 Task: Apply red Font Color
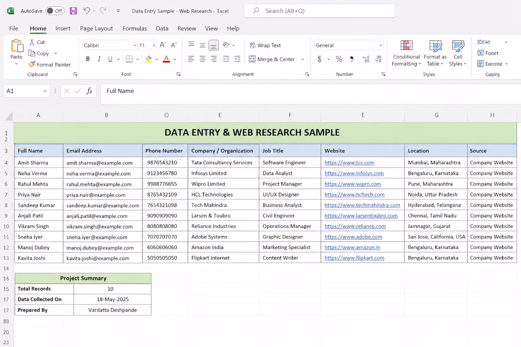[x=166, y=59]
